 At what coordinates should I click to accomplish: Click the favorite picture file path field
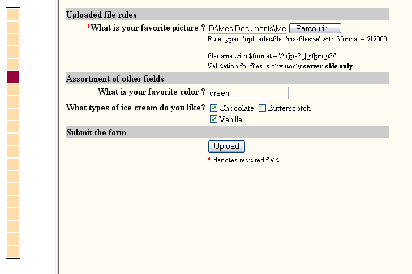tap(247, 28)
